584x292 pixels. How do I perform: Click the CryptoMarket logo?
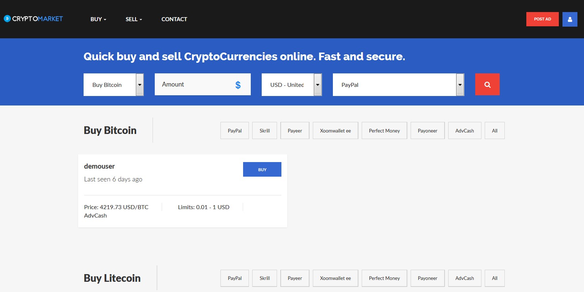pos(33,19)
